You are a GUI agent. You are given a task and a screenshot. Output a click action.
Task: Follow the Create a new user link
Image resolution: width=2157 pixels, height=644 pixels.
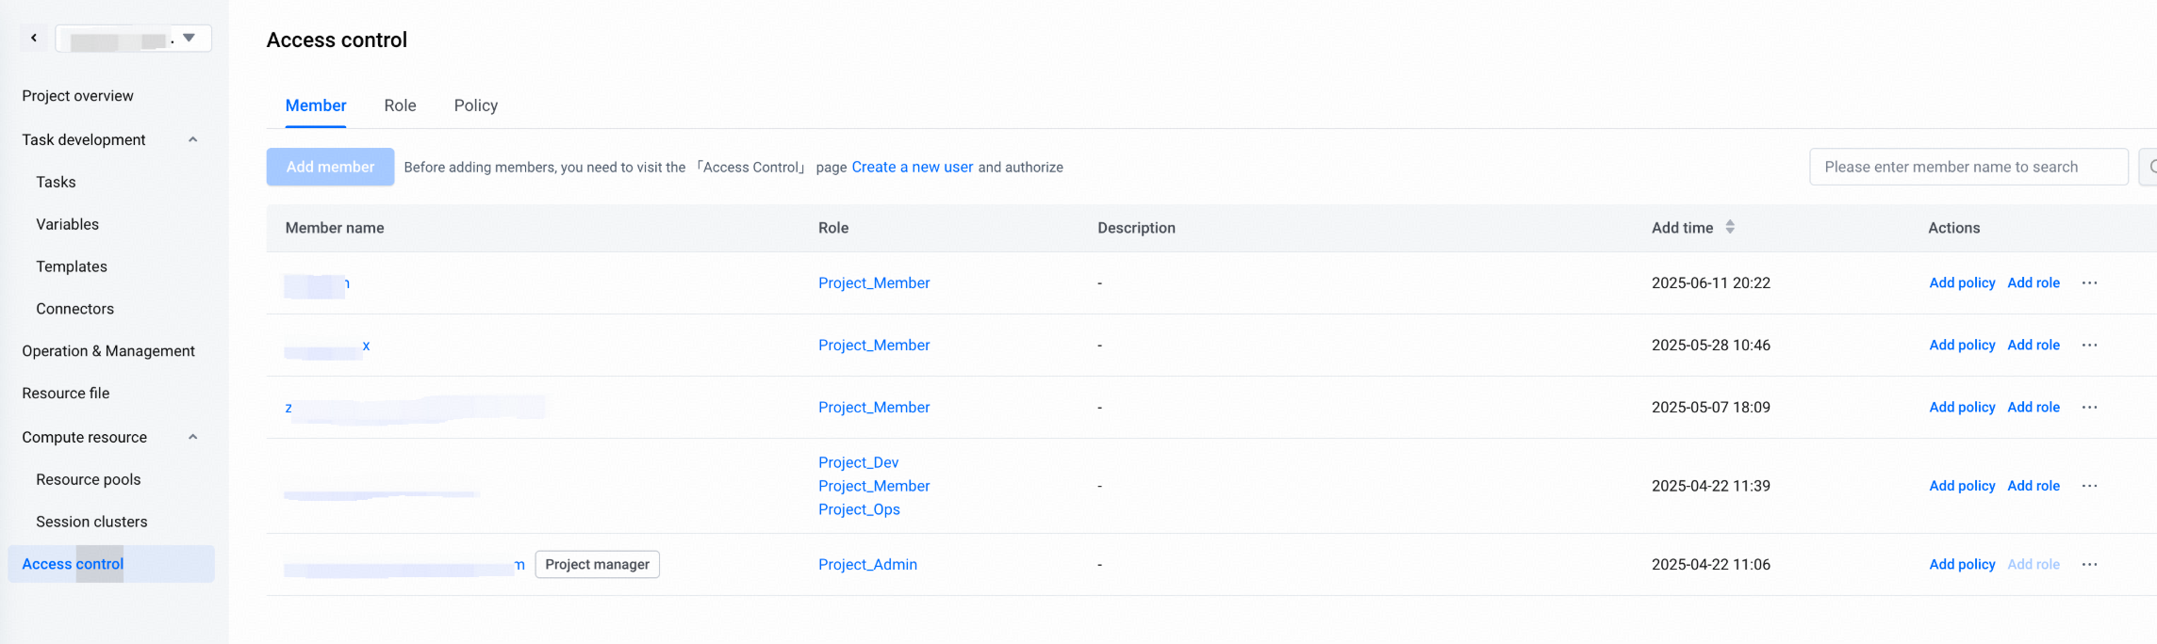tap(912, 167)
